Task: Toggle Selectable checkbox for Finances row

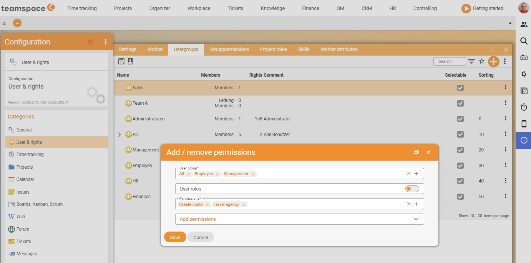Action: 460,197
